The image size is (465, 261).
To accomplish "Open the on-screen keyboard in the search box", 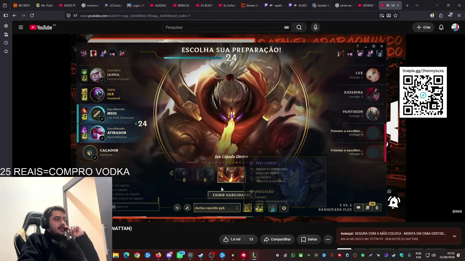I will pyautogui.click(x=287, y=27).
